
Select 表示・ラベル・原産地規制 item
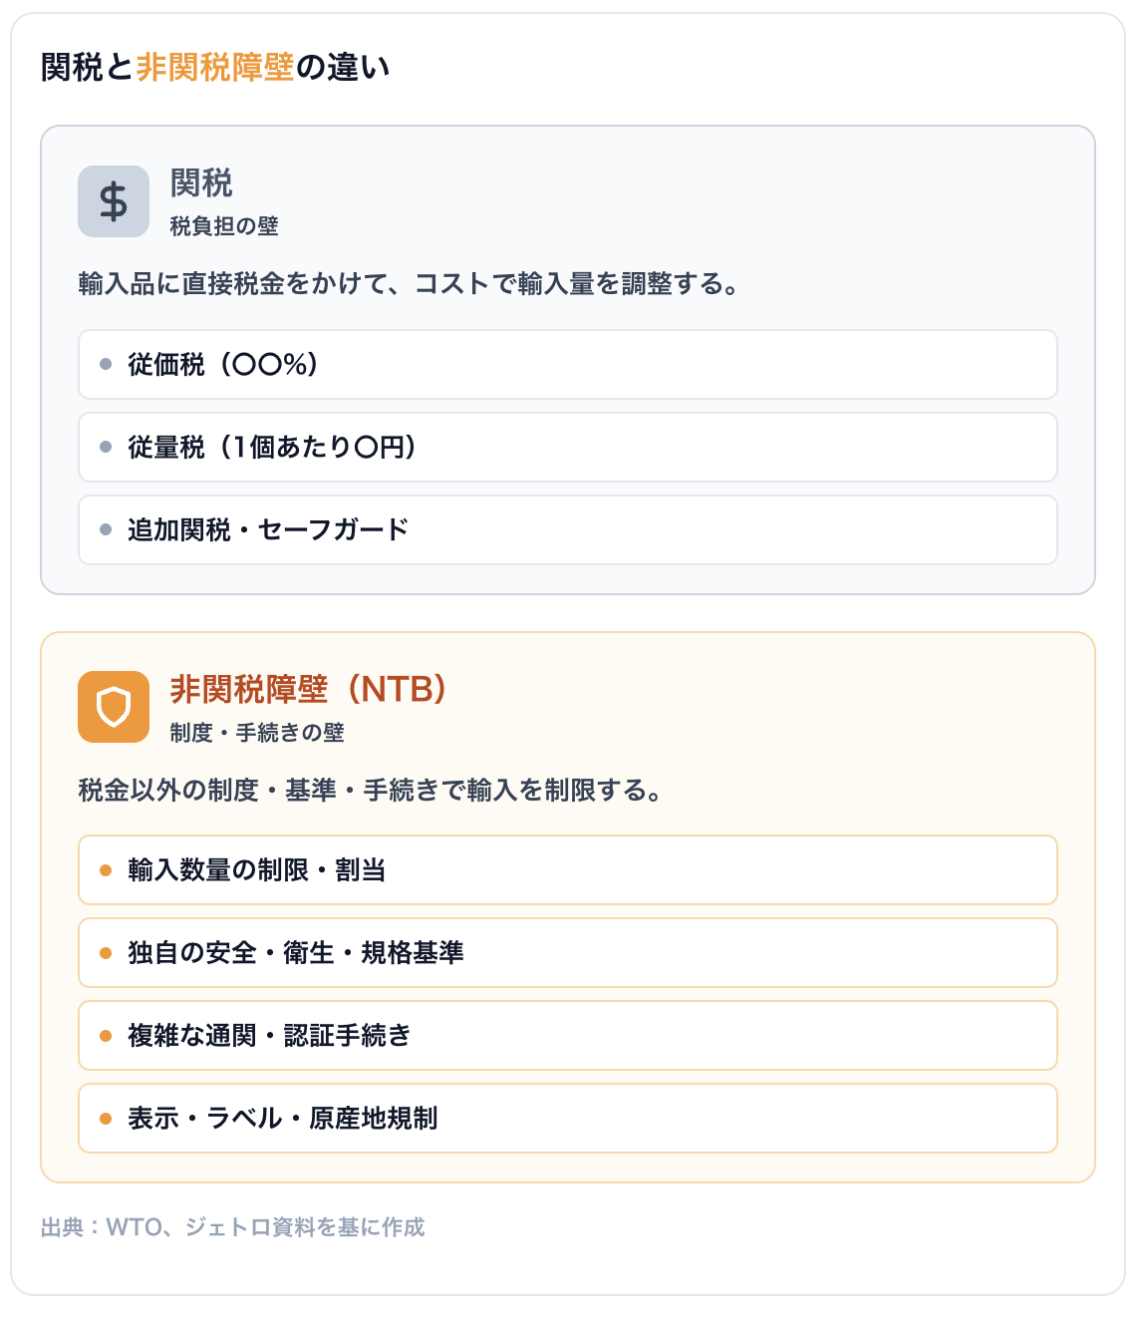(x=568, y=1119)
